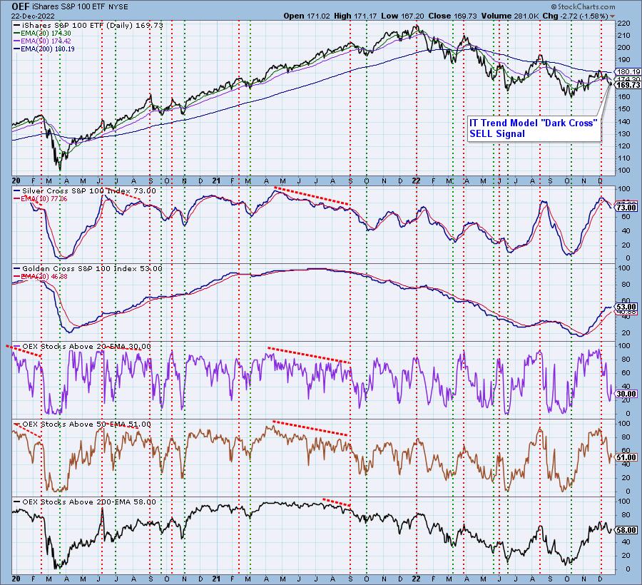The height and width of the screenshot is (585, 642).
Task: Click the 120 price axis label
Action: (x=624, y=146)
